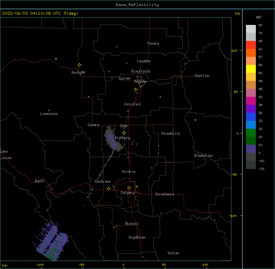This screenshot has height=269, width=275.
Task: Click the white plus marker west of Drumheller
Action: (x=195, y=120)
